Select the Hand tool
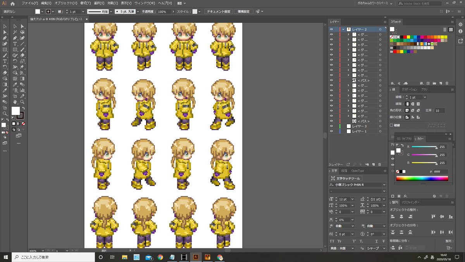This screenshot has height=262, width=465. pos(15,102)
